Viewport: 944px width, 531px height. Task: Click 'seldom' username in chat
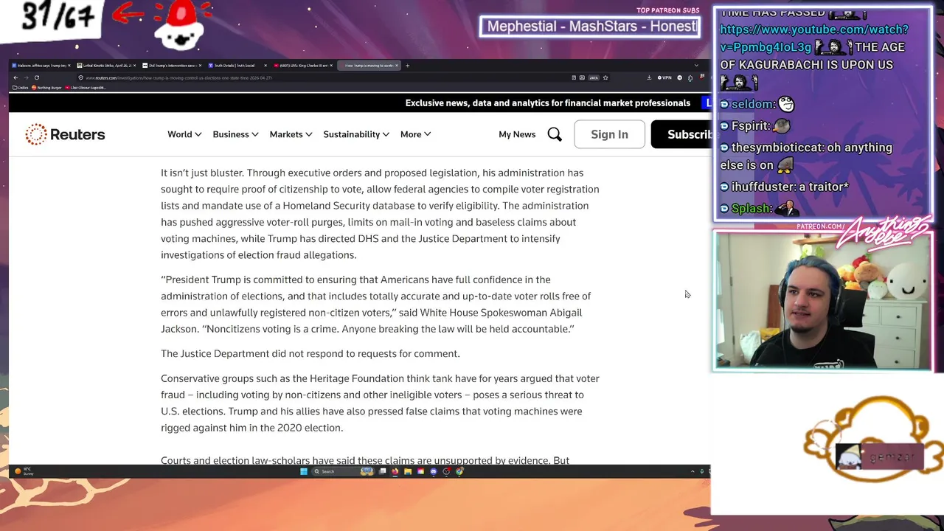pyautogui.click(x=753, y=104)
